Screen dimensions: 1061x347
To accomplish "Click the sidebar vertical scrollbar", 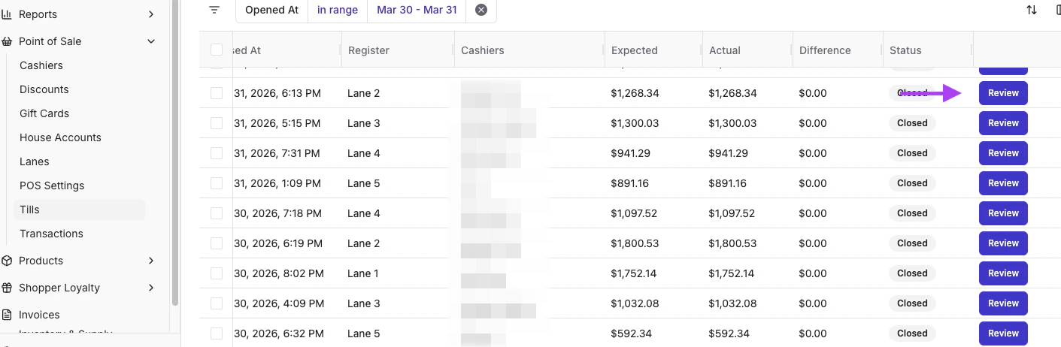I will 175,150.
